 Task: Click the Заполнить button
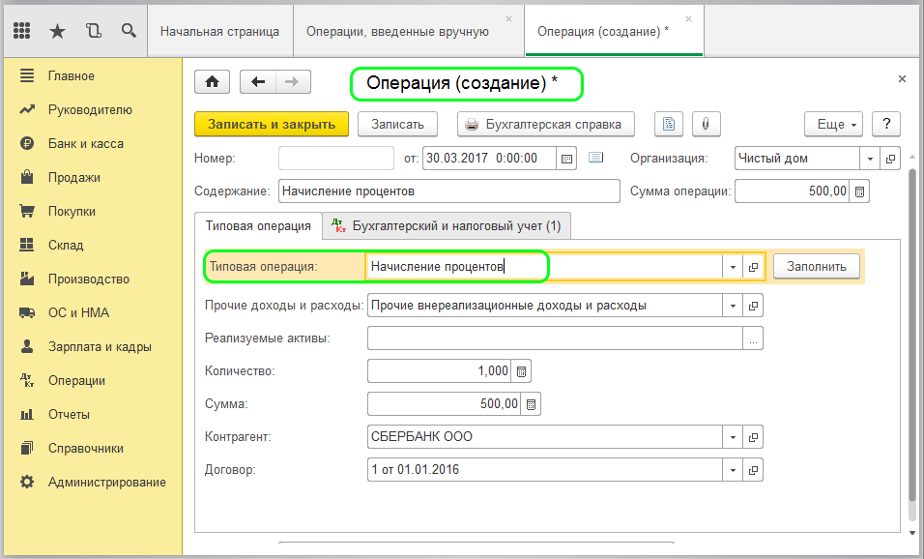(816, 267)
